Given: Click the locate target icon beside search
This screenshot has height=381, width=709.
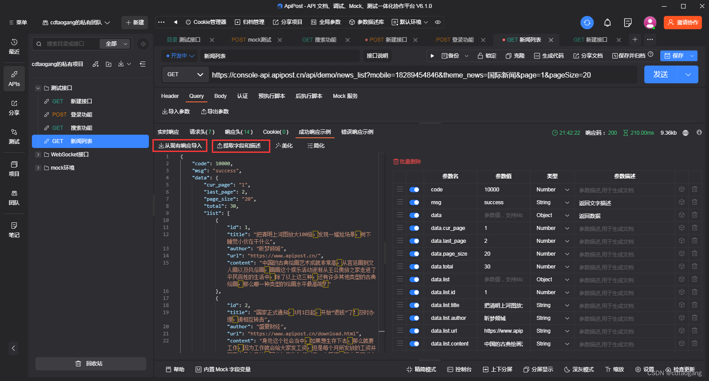Looking at the screenshot, I should [143, 44].
